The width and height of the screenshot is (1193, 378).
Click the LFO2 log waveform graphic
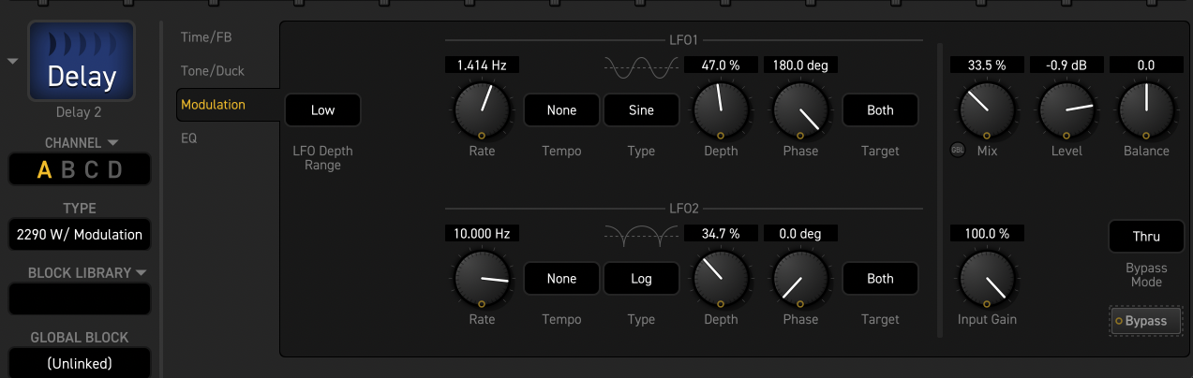tap(641, 235)
